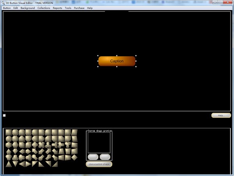234x176 pixels.
Task: Click the Use a custom shape button
Action: point(99,164)
